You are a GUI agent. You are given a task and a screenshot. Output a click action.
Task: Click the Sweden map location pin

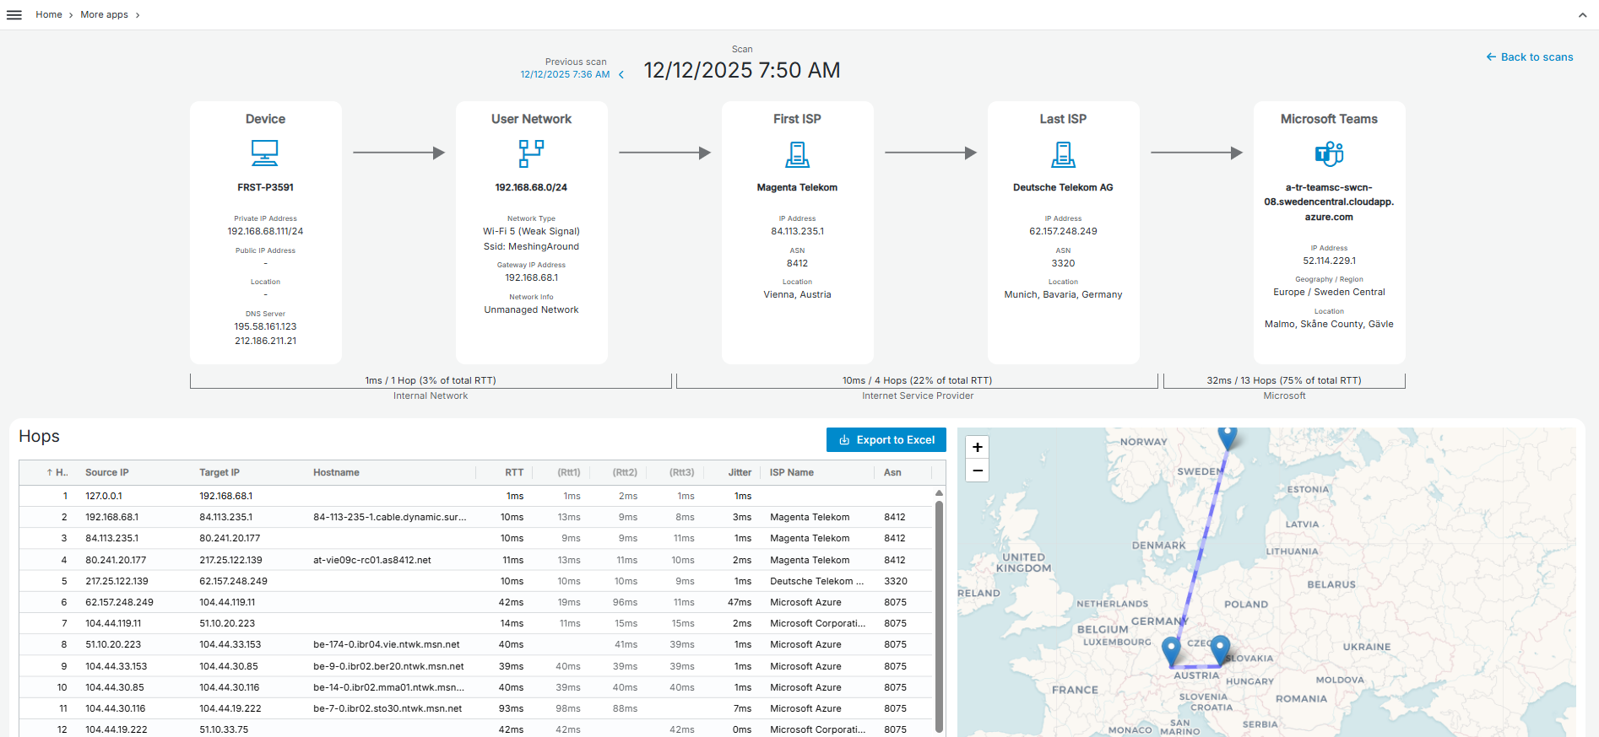pyautogui.click(x=1228, y=437)
